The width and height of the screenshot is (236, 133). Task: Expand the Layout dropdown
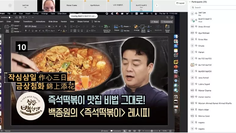tap(16, 26)
